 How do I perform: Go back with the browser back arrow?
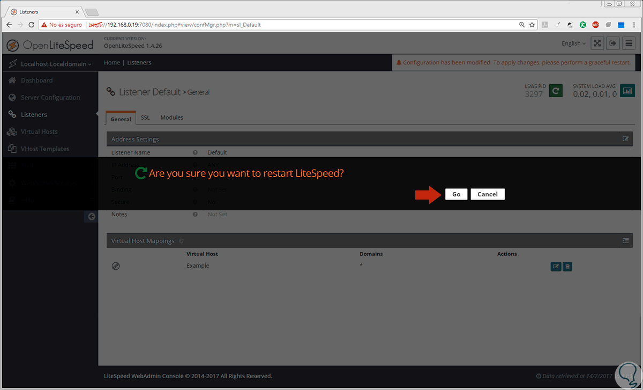click(x=9, y=25)
